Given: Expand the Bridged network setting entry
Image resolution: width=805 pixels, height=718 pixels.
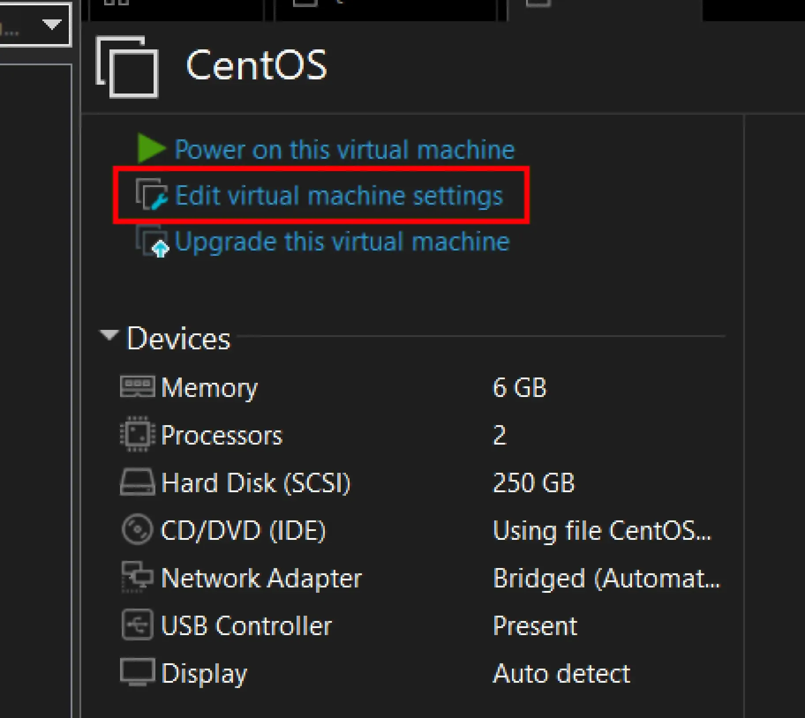Looking at the screenshot, I should (607, 578).
